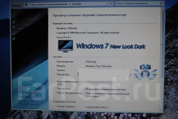Click the bottommost shield icon in left sidebar
The width and height of the screenshot is (178, 119).
pos(14,39)
